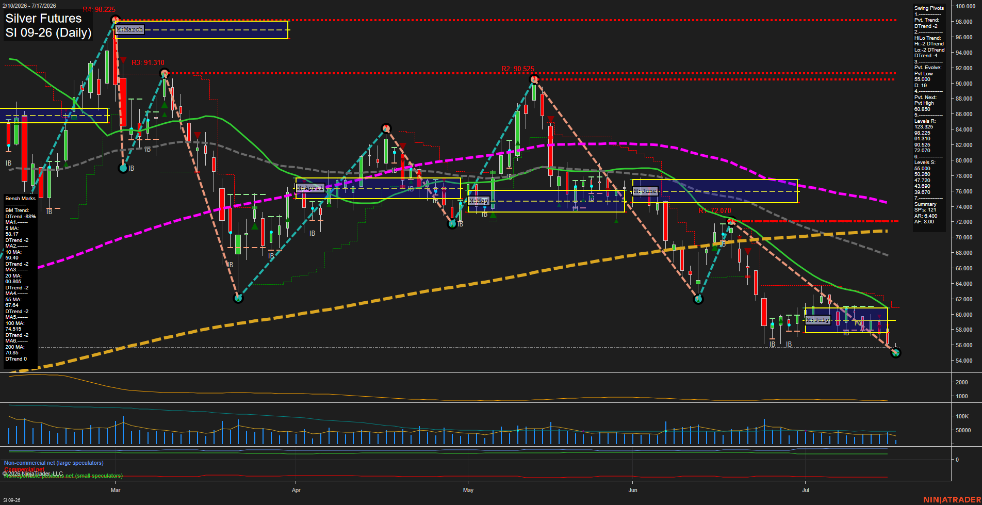Click the R3: 91.310 resistance label
The width and height of the screenshot is (982, 505).
click(x=148, y=62)
